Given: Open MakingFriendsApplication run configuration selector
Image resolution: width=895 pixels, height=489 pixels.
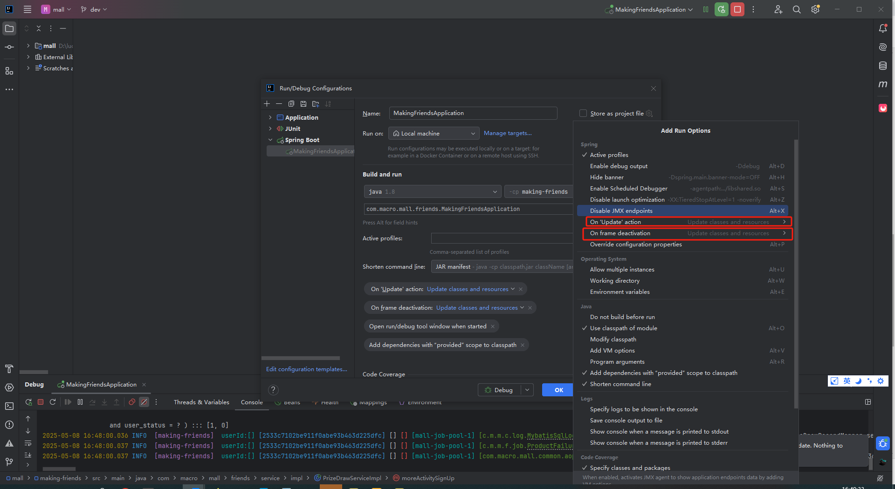Looking at the screenshot, I should pyautogui.click(x=648, y=9).
